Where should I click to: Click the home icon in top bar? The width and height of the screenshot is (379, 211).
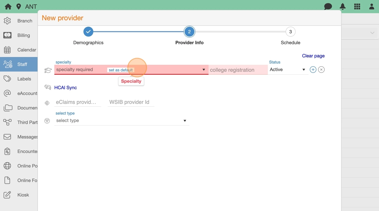(8, 7)
